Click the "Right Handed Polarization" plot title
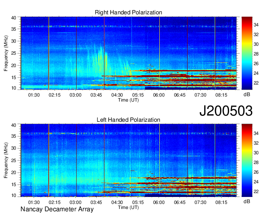The width and height of the screenshot is (263, 214). [128, 12]
